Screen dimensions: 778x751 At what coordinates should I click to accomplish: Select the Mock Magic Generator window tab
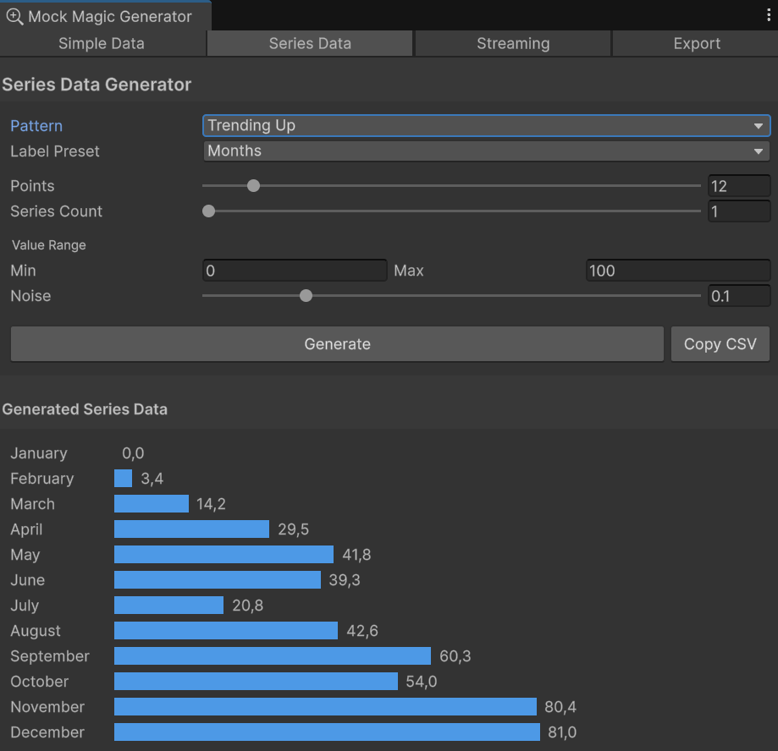click(x=105, y=16)
